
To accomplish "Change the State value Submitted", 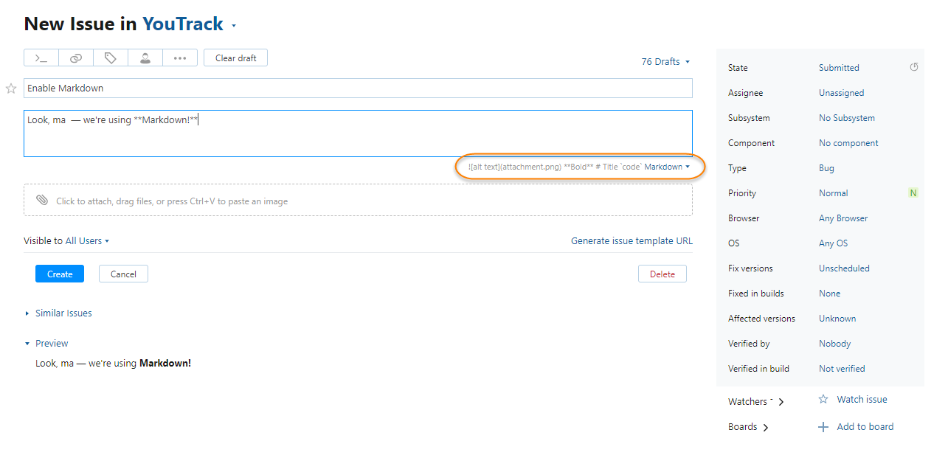I will [839, 68].
